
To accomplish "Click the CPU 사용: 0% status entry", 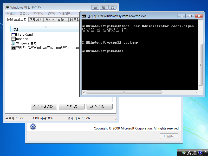I will [49, 118].
